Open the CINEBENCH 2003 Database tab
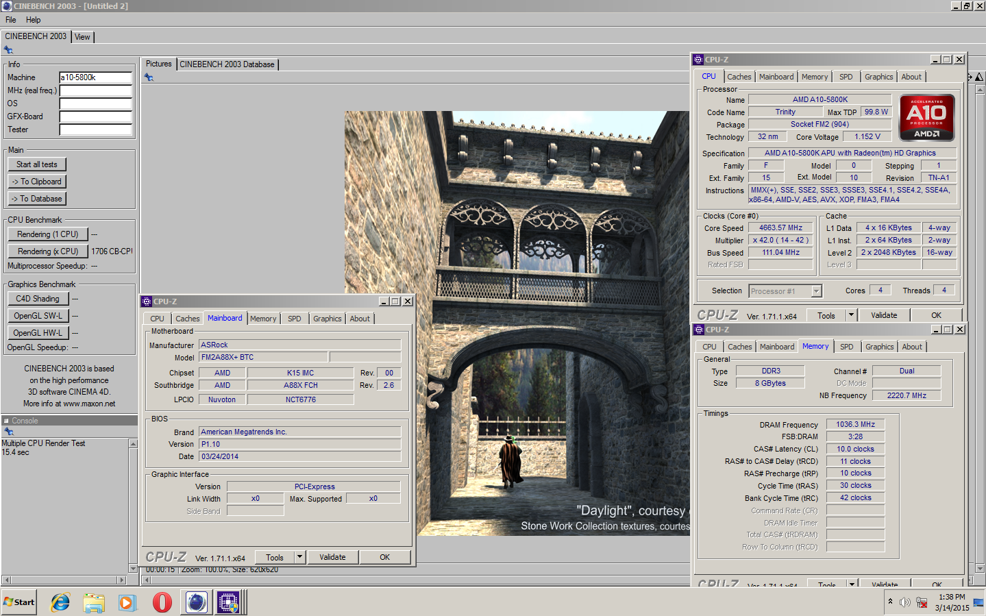 coord(227,64)
